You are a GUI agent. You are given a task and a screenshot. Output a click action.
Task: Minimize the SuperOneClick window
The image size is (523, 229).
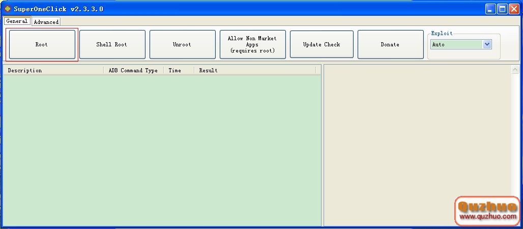coord(490,9)
